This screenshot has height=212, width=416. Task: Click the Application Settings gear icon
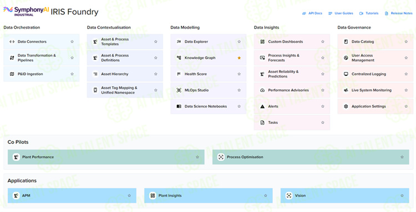pyautogui.click(x=346, y=106)
